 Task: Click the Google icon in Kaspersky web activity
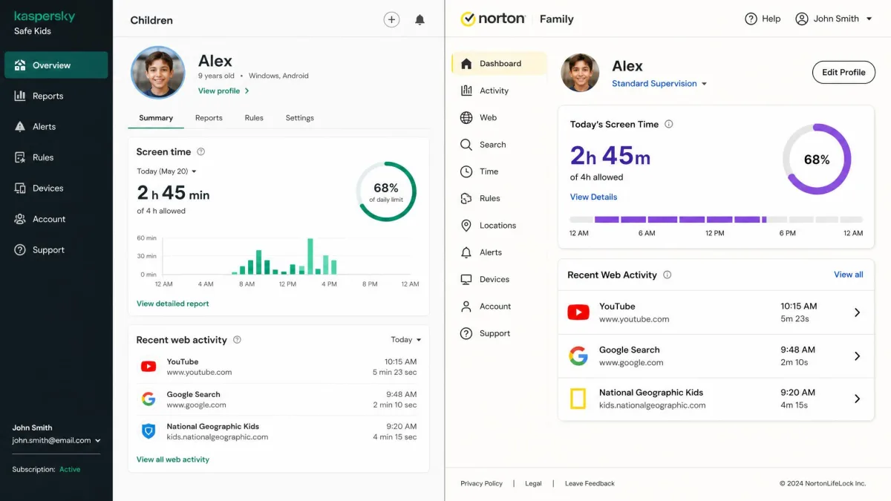(x=148, y=399)
